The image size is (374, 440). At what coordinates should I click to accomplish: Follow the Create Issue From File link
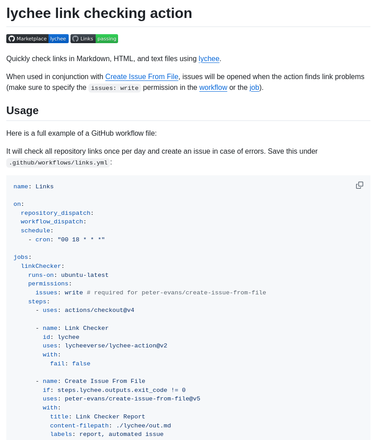(142, 77)
